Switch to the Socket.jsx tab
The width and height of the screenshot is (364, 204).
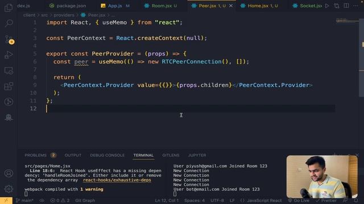[307, 6]
